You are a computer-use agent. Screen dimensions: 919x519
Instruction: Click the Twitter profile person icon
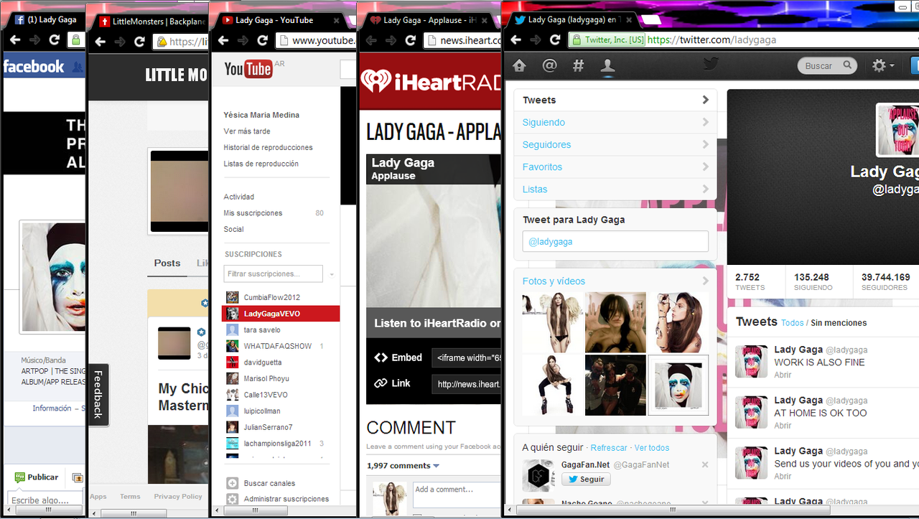(607, 66)
